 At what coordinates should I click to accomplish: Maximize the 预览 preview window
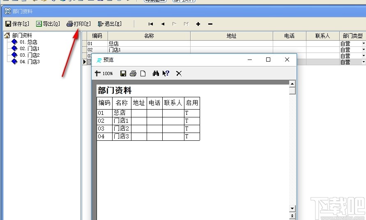268,60
